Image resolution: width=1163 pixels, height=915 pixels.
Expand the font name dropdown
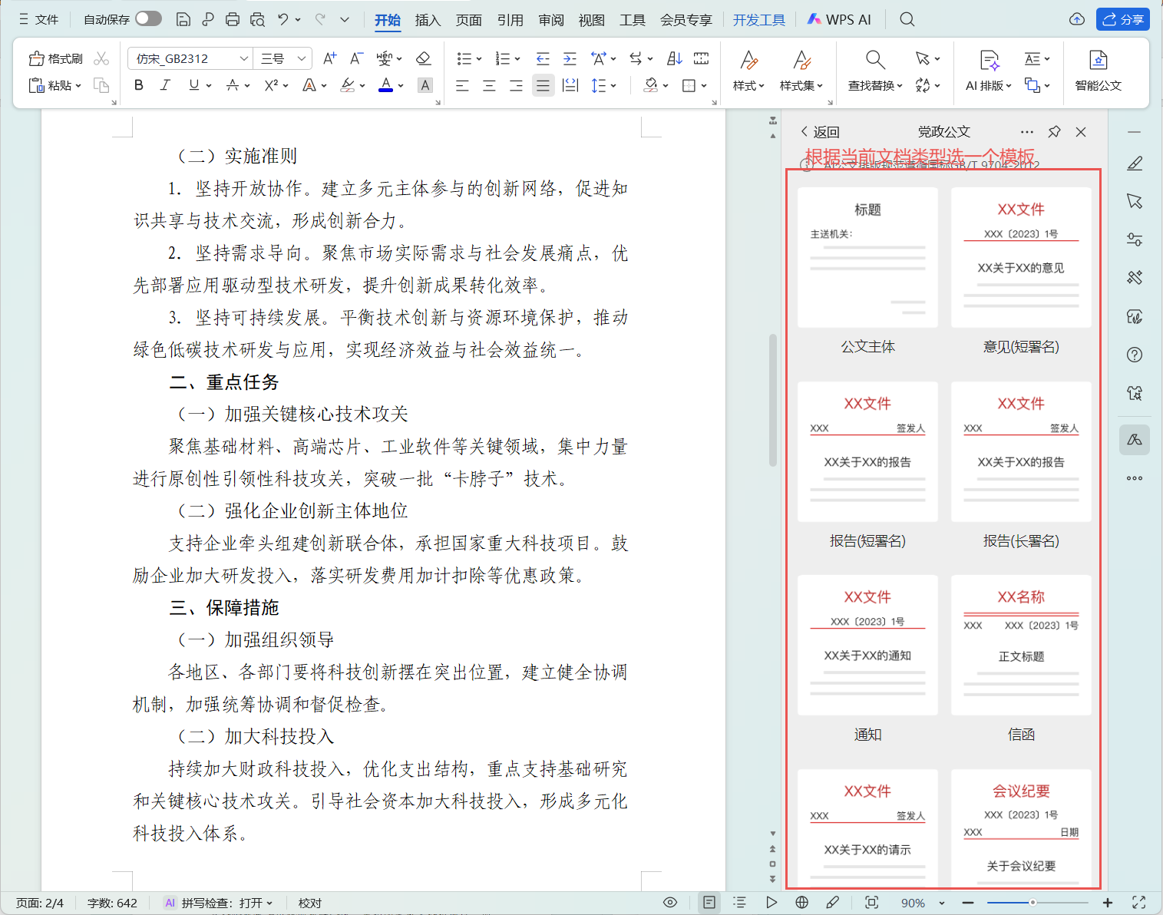click(x=243, y=58)
